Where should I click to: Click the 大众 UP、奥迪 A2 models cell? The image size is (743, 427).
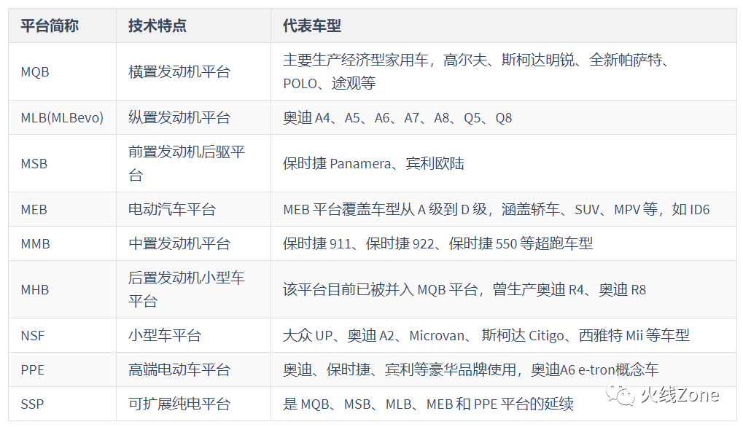coord(504,335)
